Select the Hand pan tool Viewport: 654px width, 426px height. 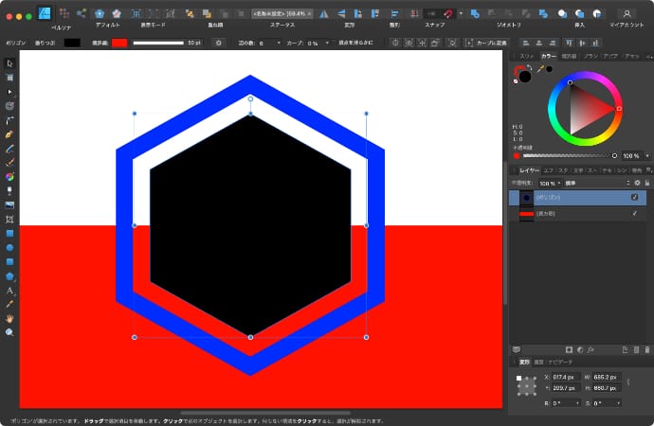(9, 319)
